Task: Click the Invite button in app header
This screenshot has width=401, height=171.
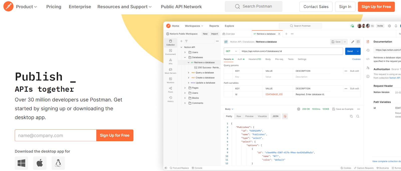Action: point(380,26)
